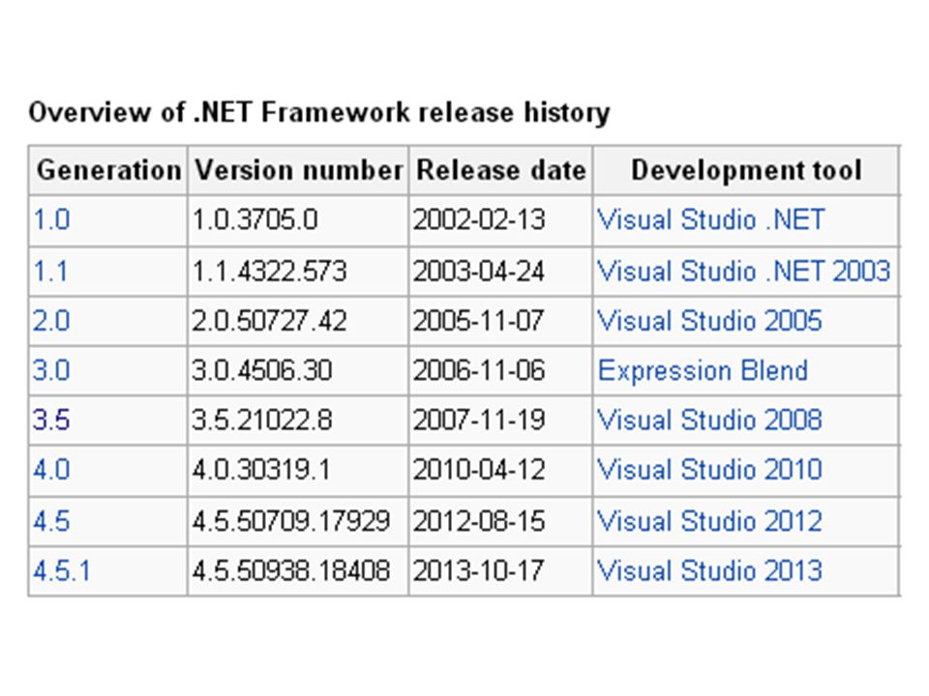Click the Version number column header
This screenshot has height=696, width=929.
point(299,170)
